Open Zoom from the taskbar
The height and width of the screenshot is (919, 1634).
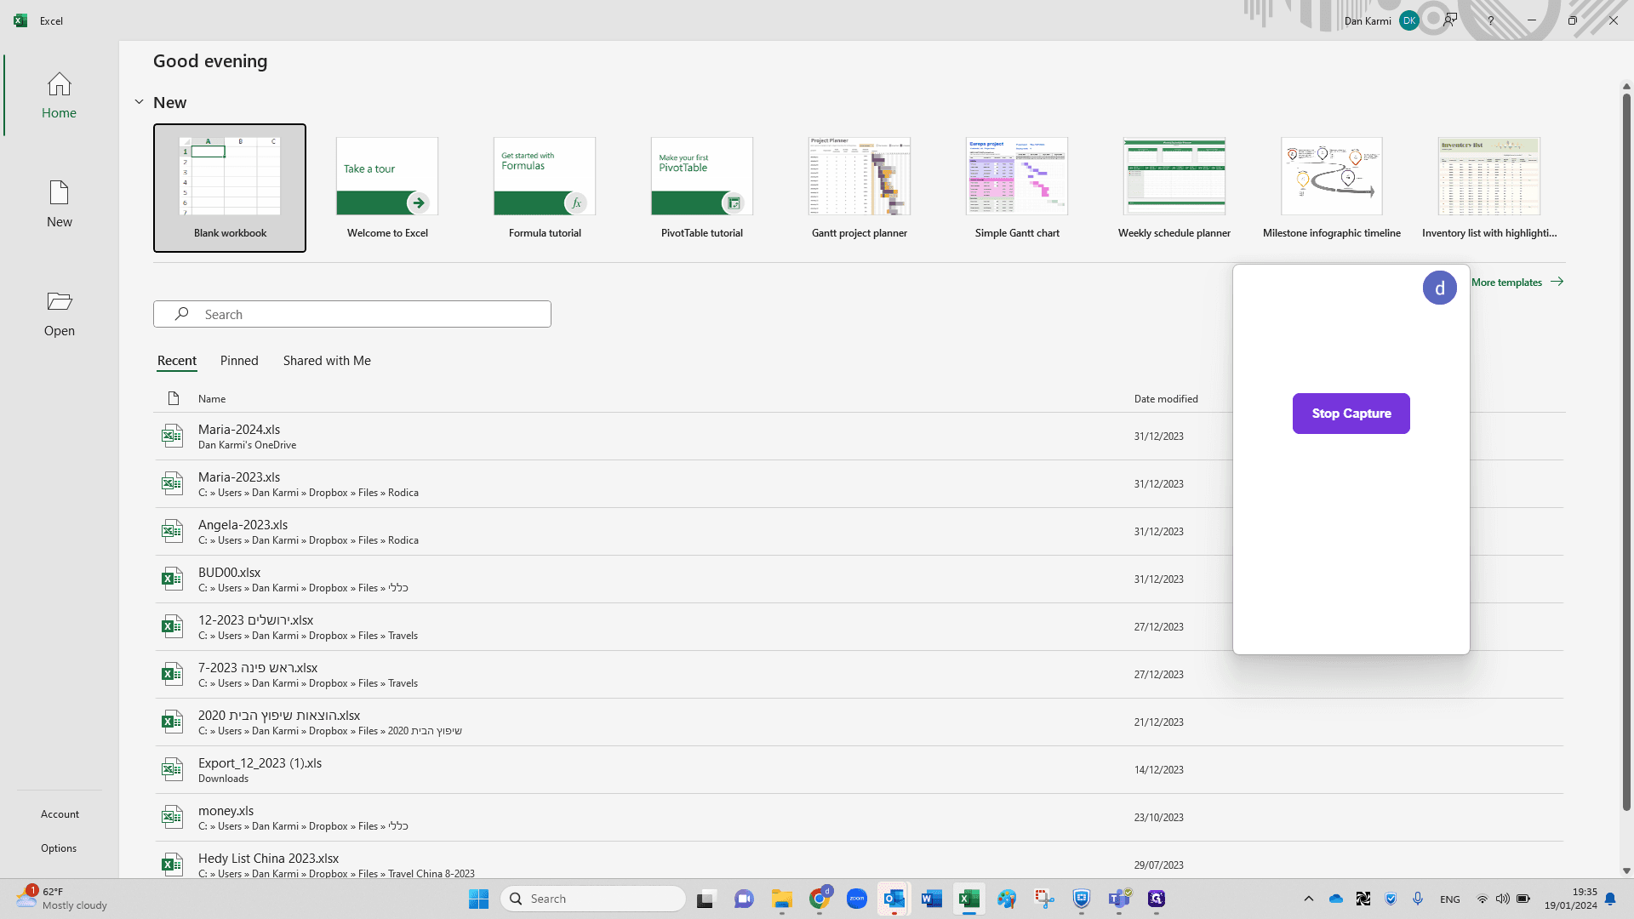coord(857,899)
